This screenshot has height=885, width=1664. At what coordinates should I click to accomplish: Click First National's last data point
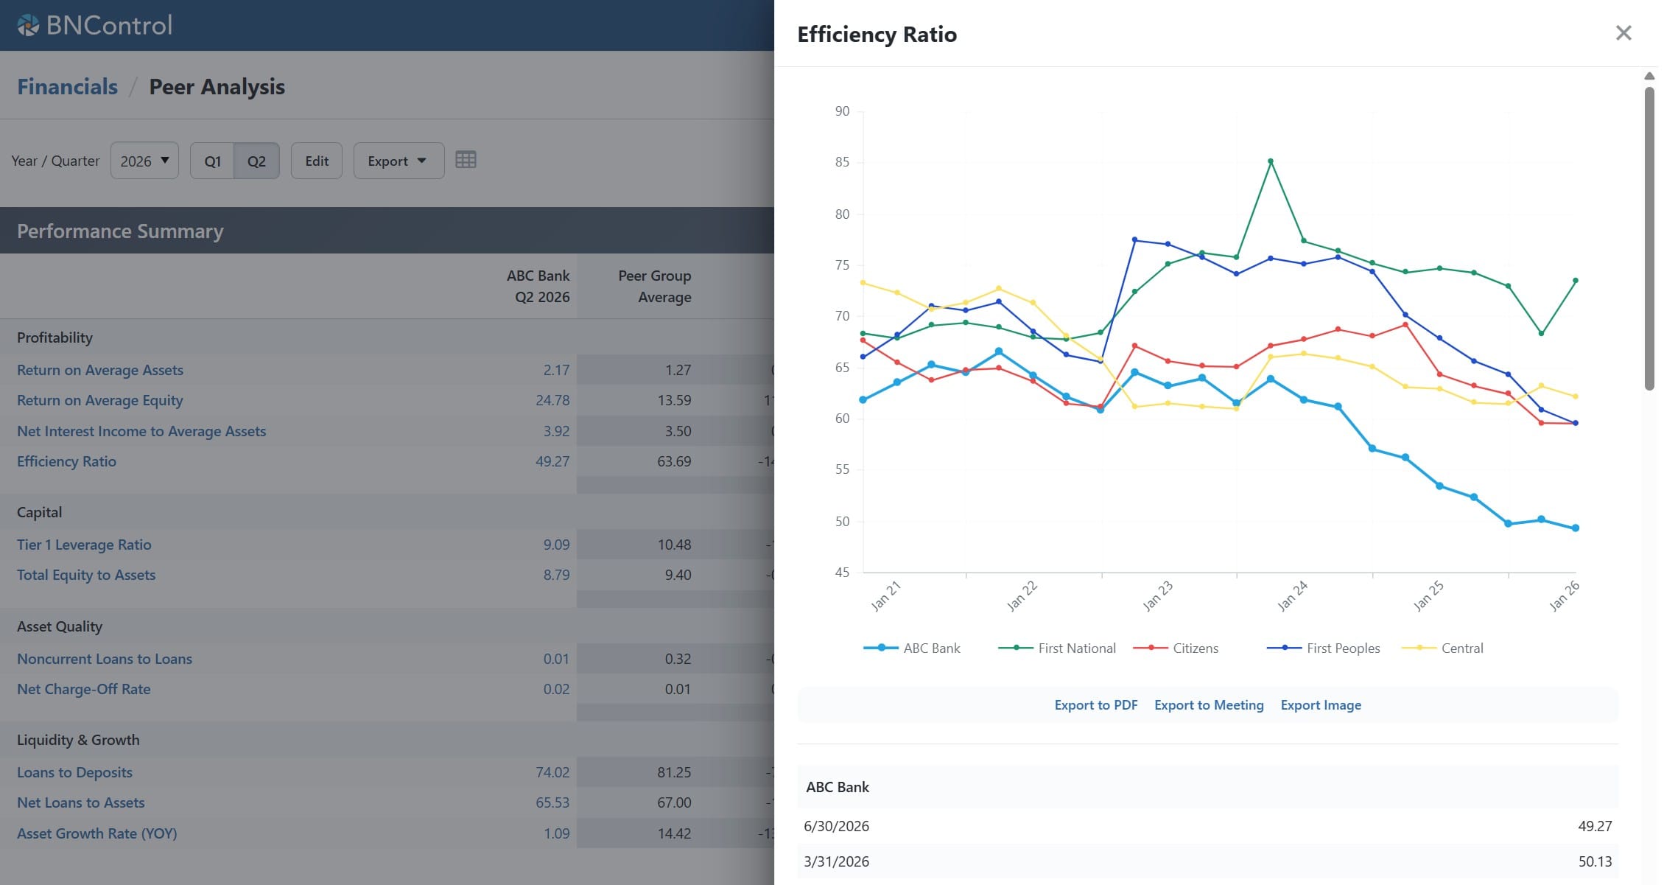[1576, 280]
